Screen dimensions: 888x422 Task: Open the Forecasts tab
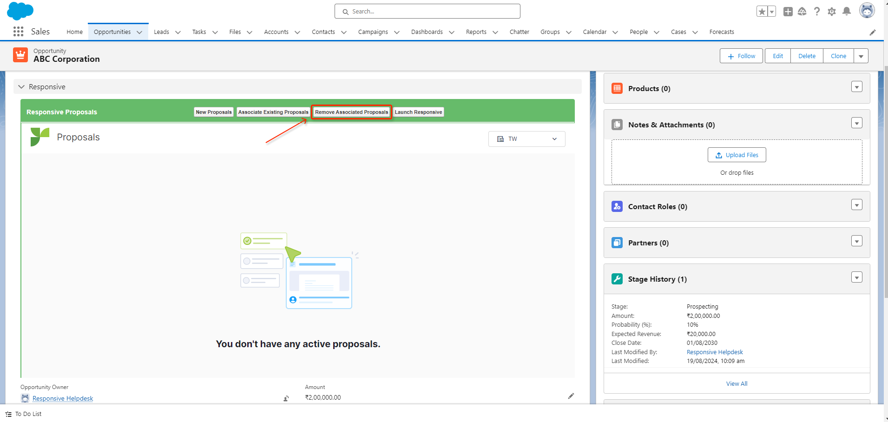tap(722, 32)
